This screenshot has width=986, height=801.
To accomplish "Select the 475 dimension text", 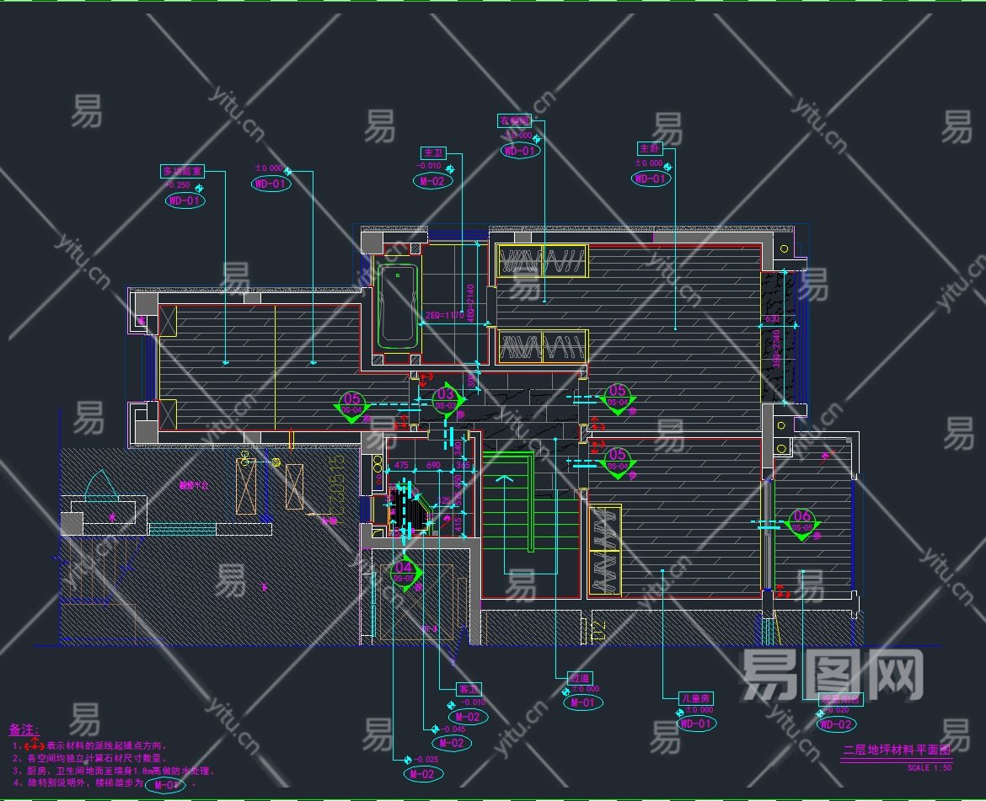I will [x=401, y=466].
